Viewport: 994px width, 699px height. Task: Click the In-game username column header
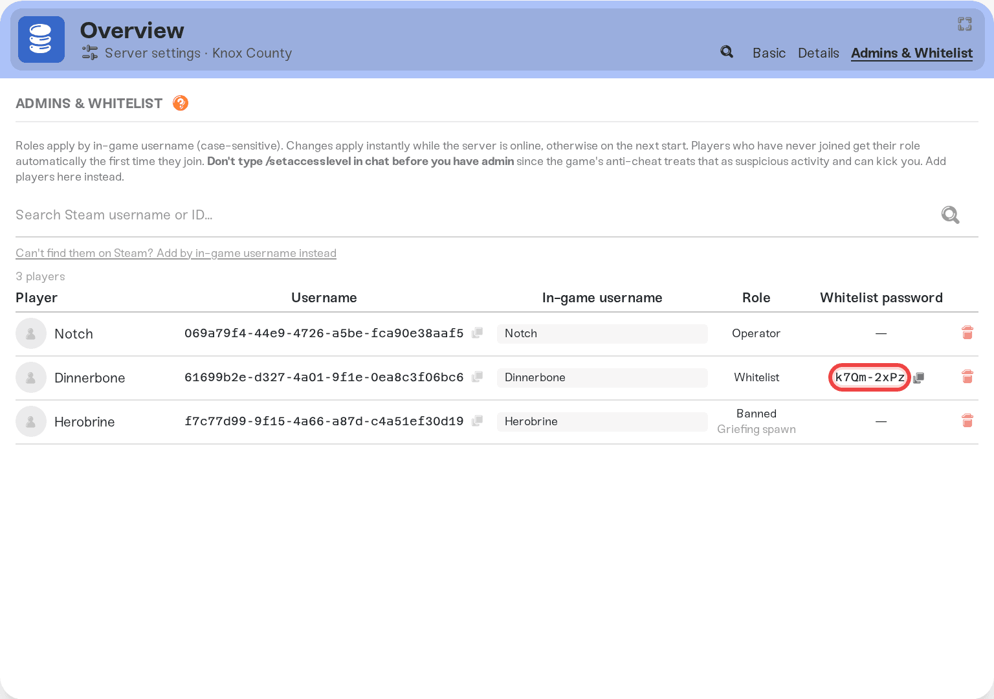click(602, 298)
